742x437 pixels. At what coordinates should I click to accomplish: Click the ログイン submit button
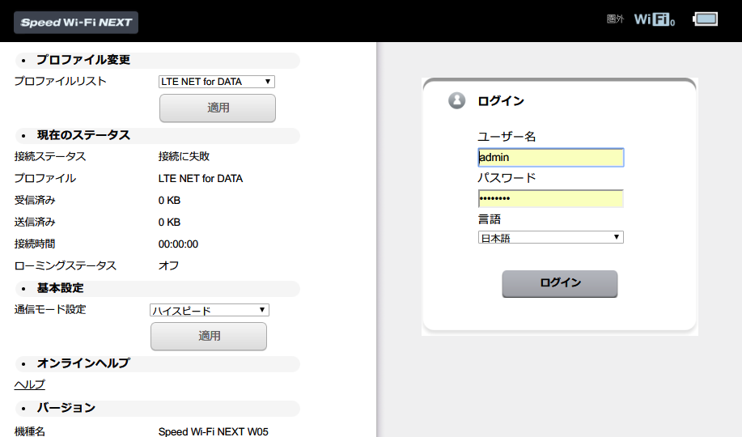tap(560, 283)
